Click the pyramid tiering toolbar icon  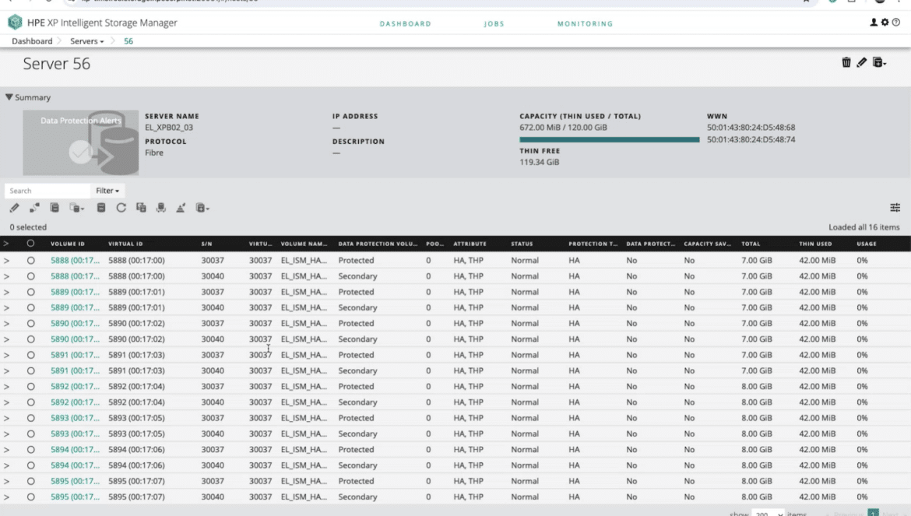(x=181, y=208)
